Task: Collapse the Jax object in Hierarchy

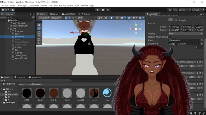Action: click(x=8, y=28)
